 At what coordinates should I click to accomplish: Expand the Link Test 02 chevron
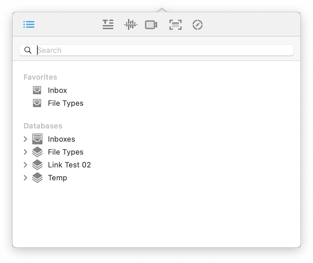[25, 165]
